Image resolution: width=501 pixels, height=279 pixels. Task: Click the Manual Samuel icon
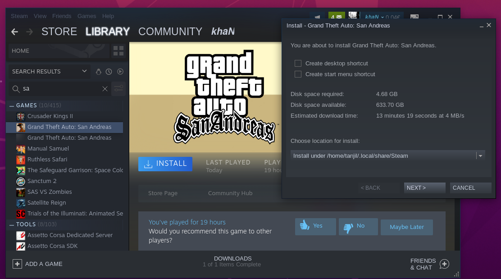click(x=21, y=149)
